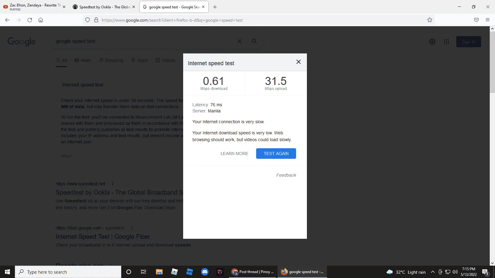Clear the Google search query
This screenshot has height=278, width=495.
click(x=239, y=41)
